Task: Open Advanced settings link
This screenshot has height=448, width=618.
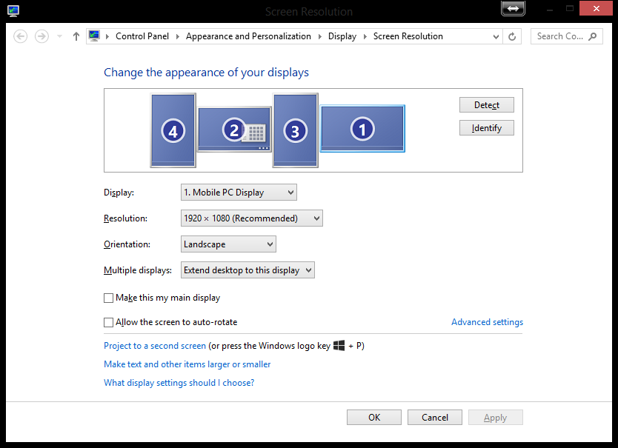Action: [x=487, y=322]
